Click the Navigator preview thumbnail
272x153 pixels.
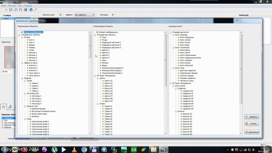click(9, 57)
